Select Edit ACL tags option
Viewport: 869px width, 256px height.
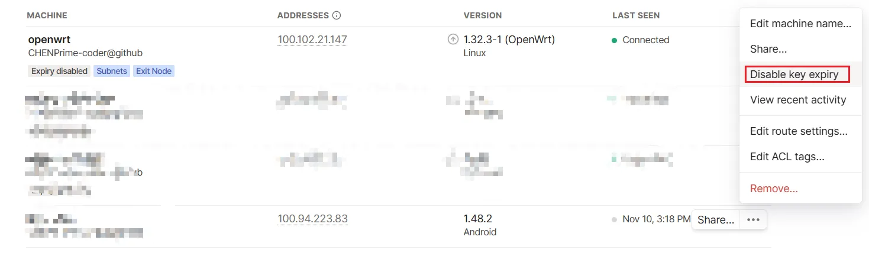coord(787,157)
